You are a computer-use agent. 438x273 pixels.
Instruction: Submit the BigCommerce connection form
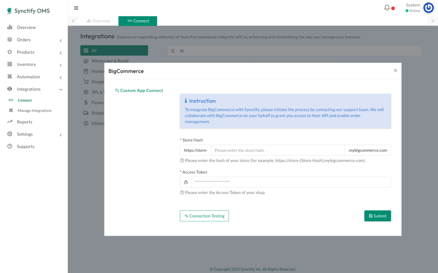[x=377, y=216]
